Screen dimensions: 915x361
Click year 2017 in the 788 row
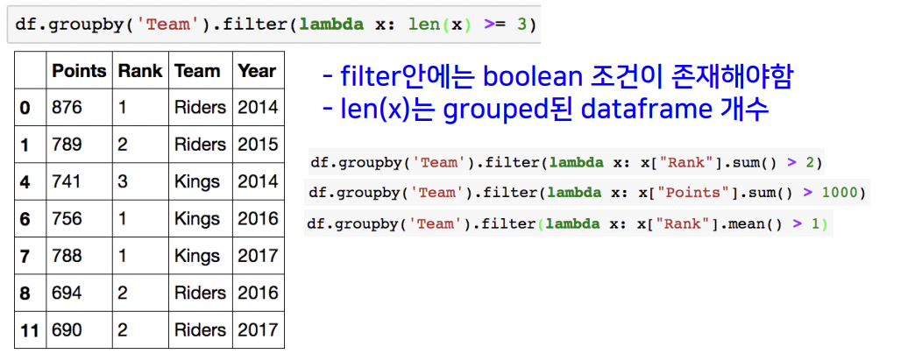pos(258,256)
